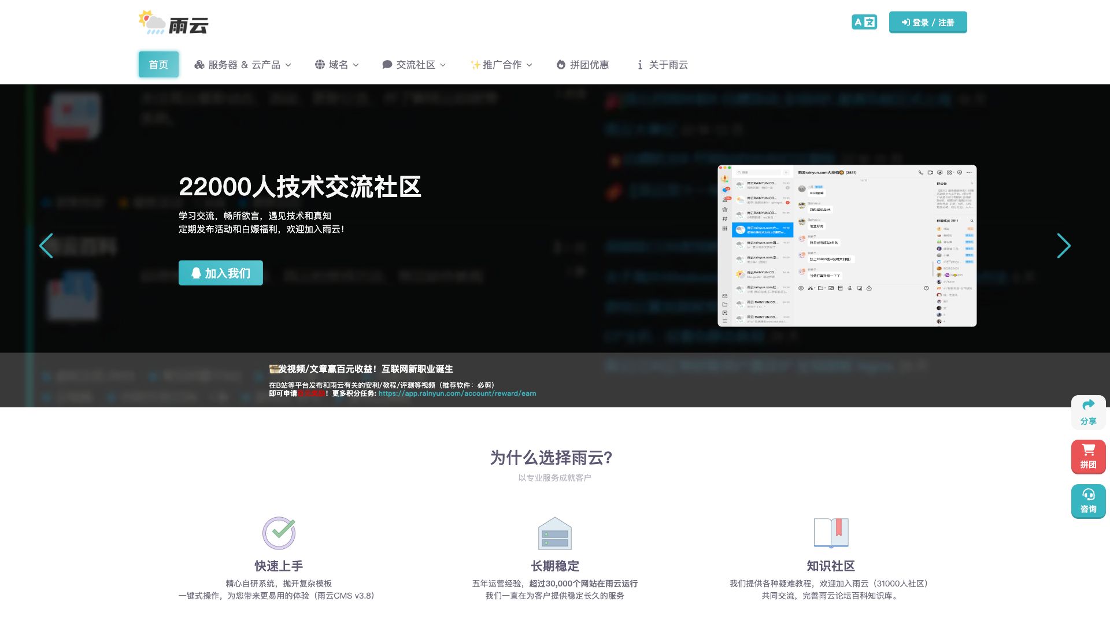Image resolution: width=1110 pixels, height=624 pixels.
Task: Open the 交流社区 dropdown
Action: 414,65
